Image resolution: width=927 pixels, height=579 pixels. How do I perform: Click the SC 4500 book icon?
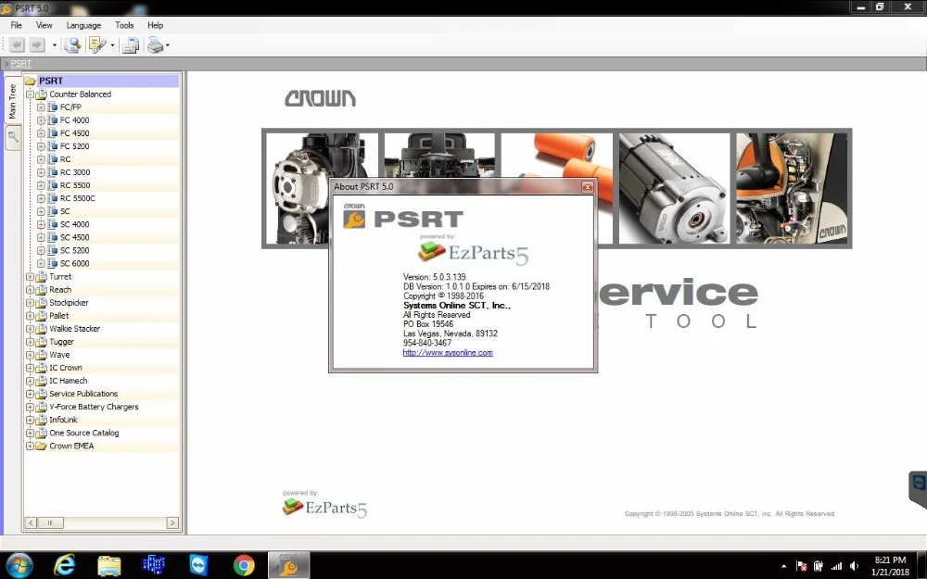click(53, 237)
